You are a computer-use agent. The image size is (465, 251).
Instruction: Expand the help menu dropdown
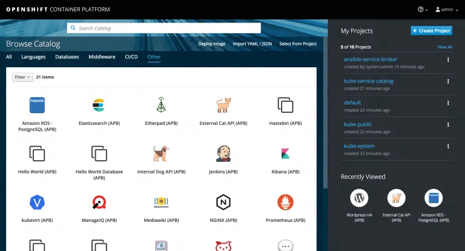click(x=423, y=10)
